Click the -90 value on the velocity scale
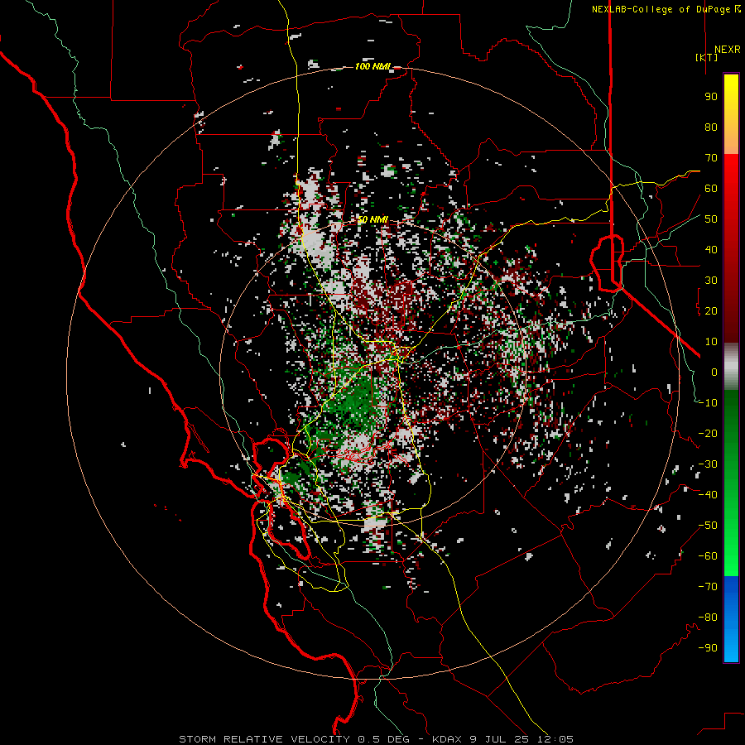 point(708,648)
